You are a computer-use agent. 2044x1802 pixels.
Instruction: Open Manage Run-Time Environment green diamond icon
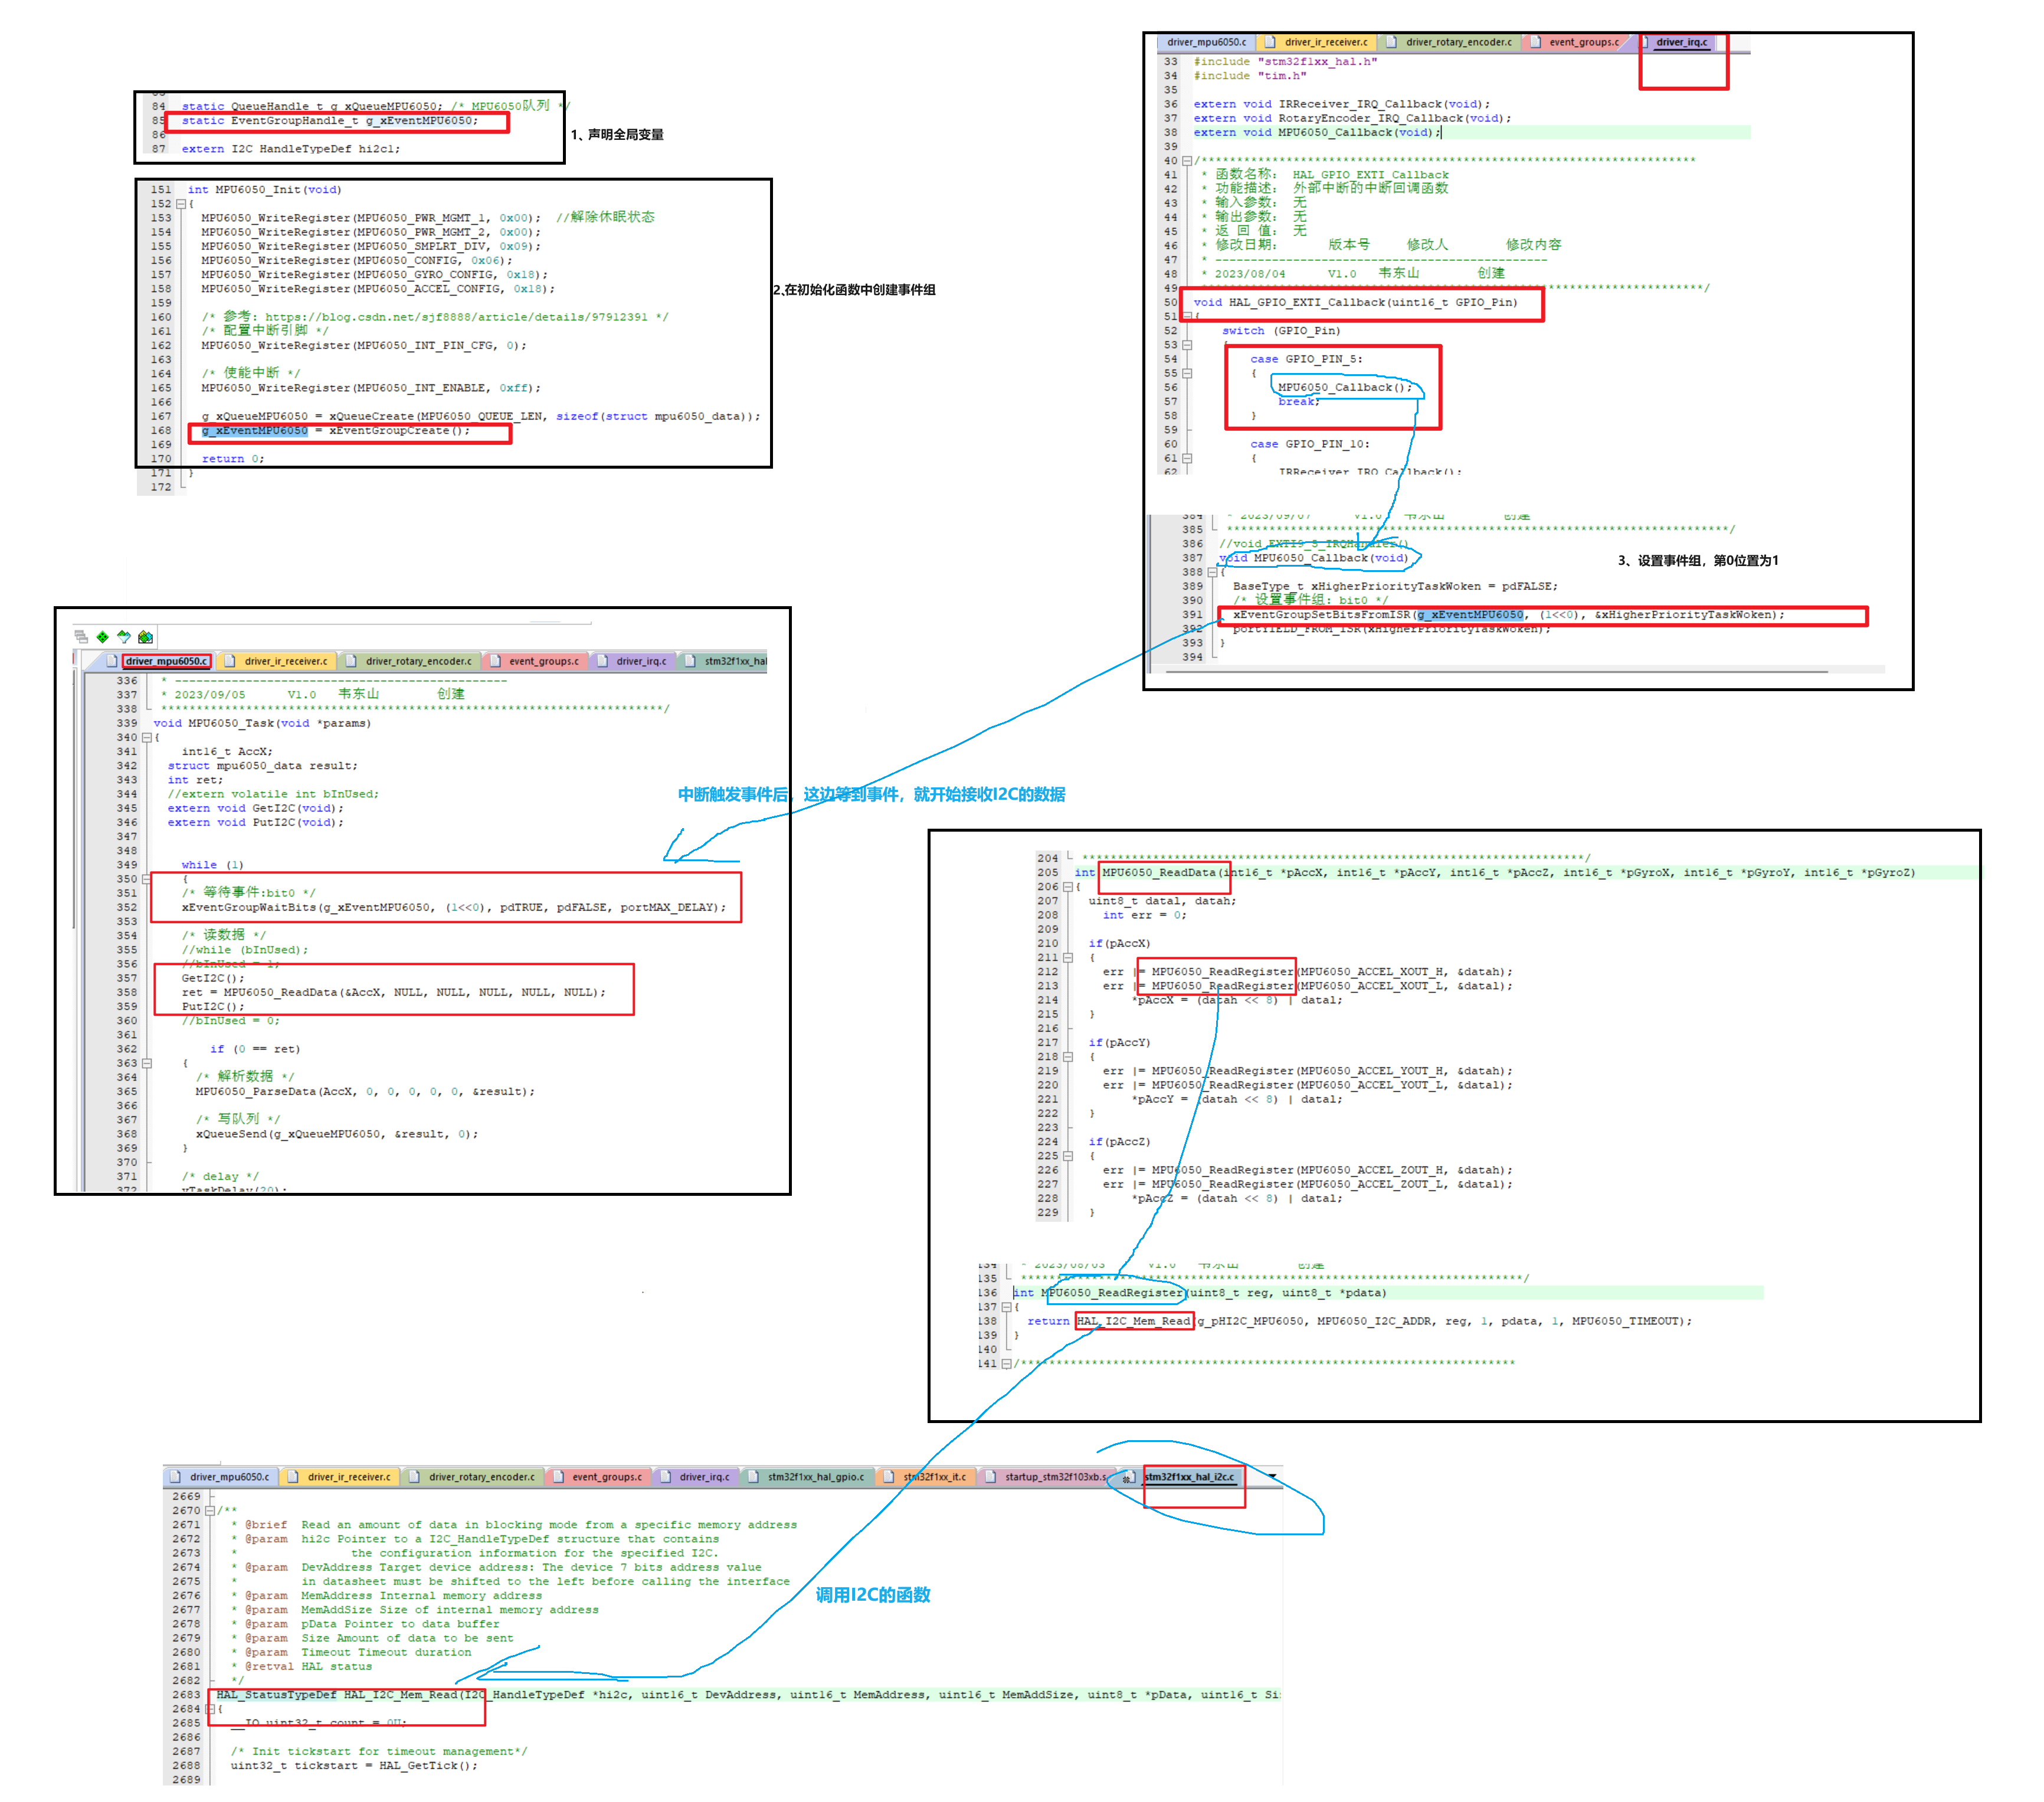click(x=102, y=636)
